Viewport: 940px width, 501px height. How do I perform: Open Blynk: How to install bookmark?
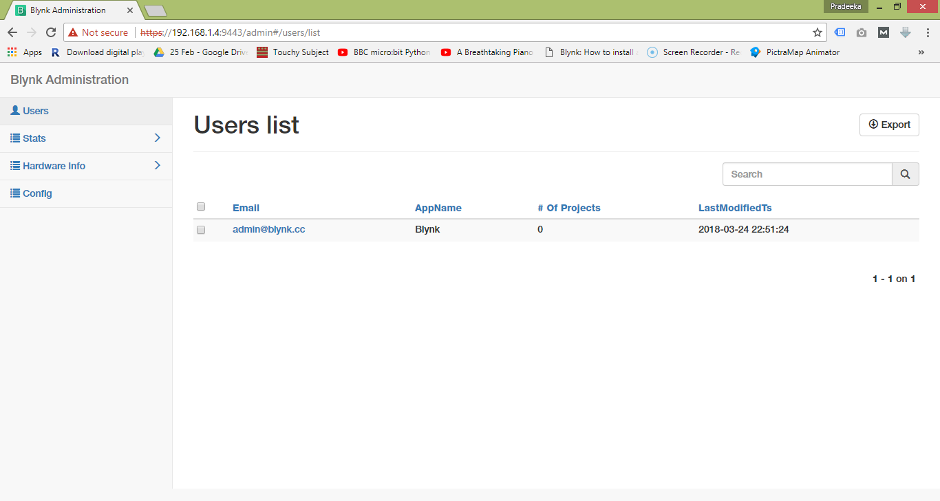click(x=591, y=52)
